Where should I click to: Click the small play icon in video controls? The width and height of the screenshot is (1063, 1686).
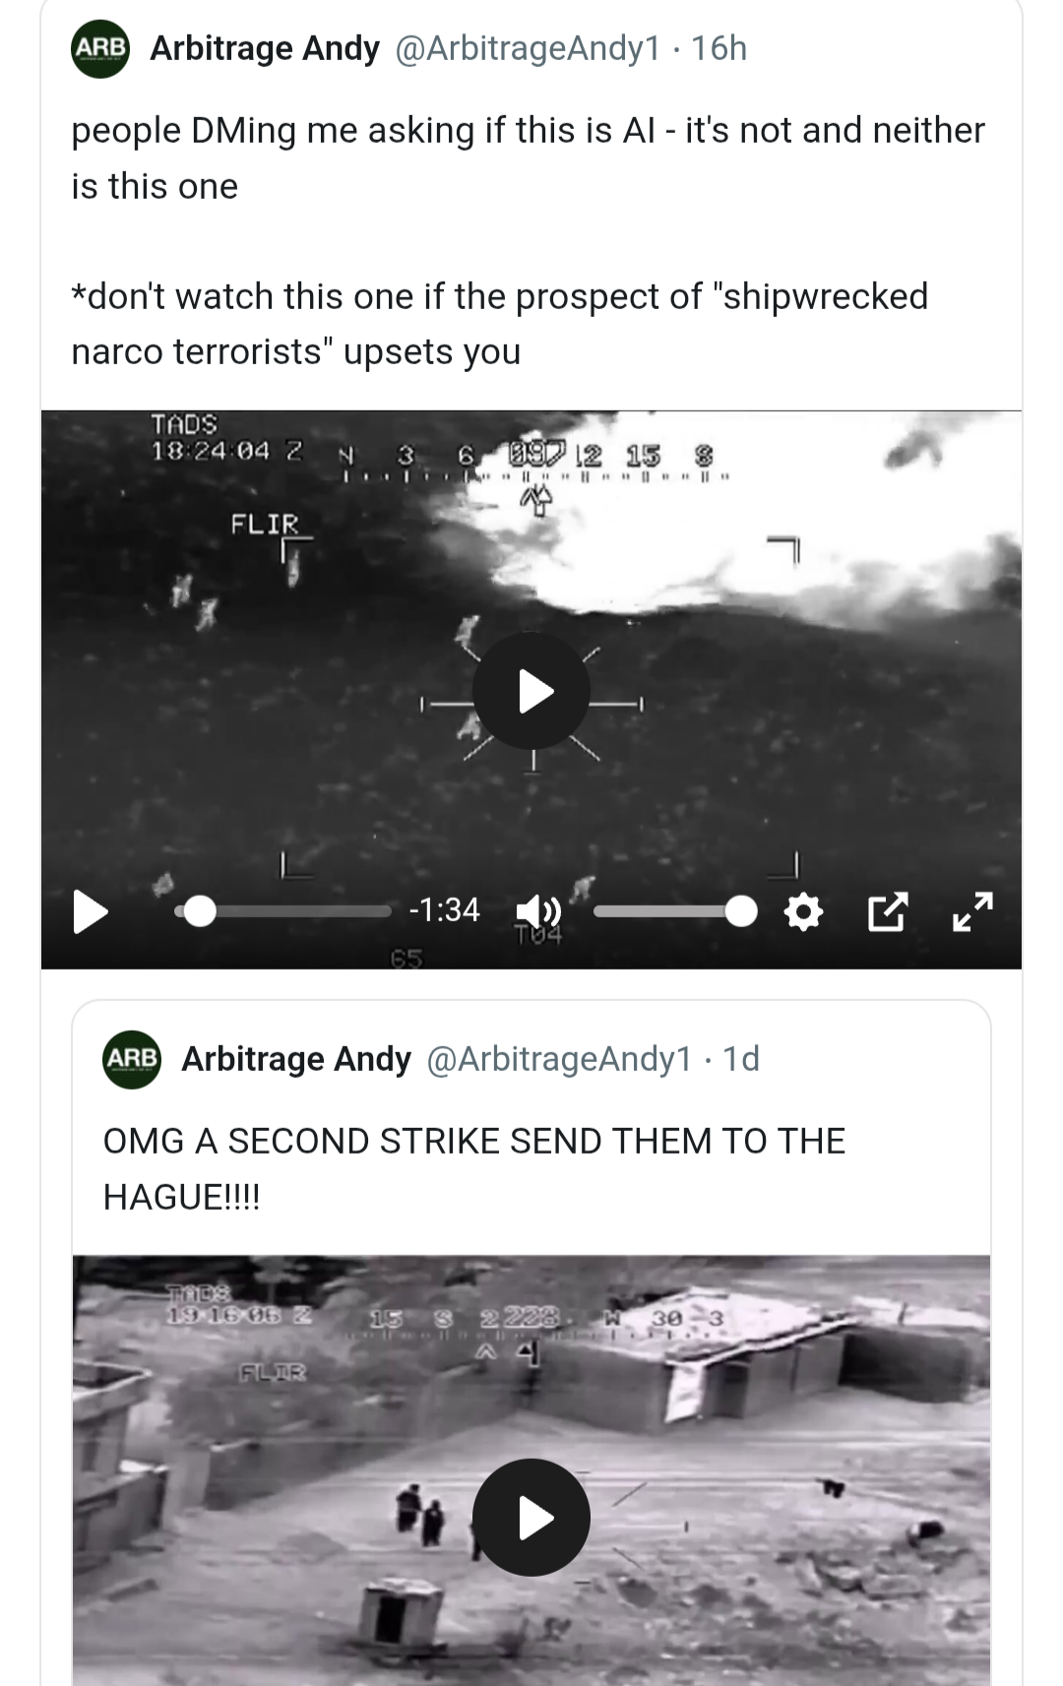click(x=91, y=911)
